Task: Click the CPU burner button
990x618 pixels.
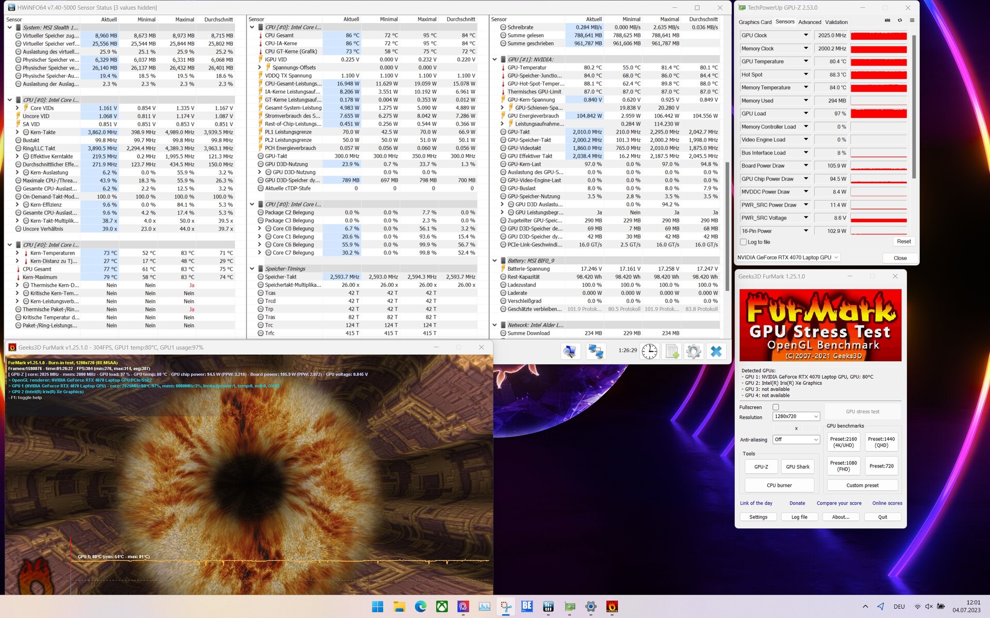Action: [779, 485]
